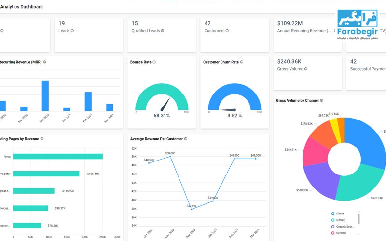
Task: Click the $50,000 data point for Nov 2020
Action: click(170, 156)
